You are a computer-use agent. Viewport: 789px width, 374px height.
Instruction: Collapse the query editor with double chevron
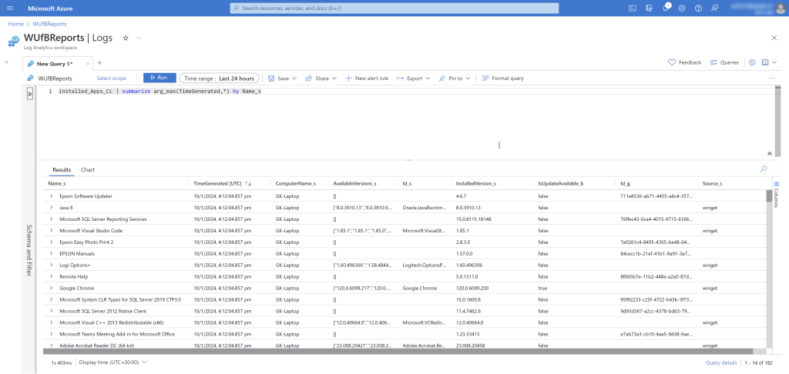(x=770, y=153)
